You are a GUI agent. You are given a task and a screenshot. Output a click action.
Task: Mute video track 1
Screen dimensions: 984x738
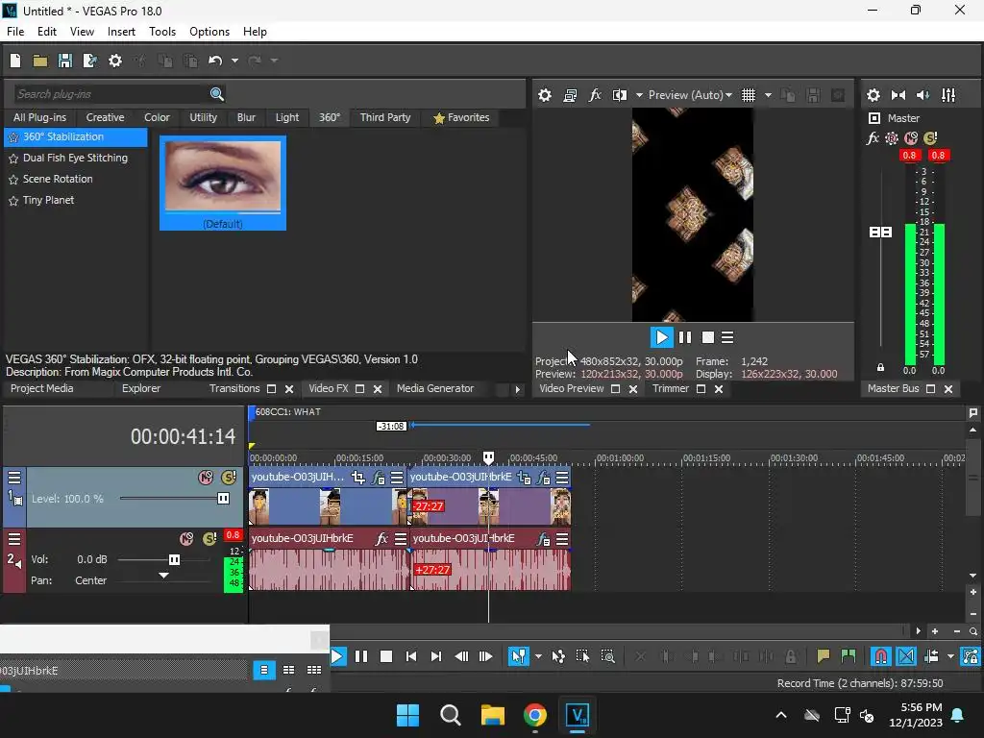(x=206, y=478)
